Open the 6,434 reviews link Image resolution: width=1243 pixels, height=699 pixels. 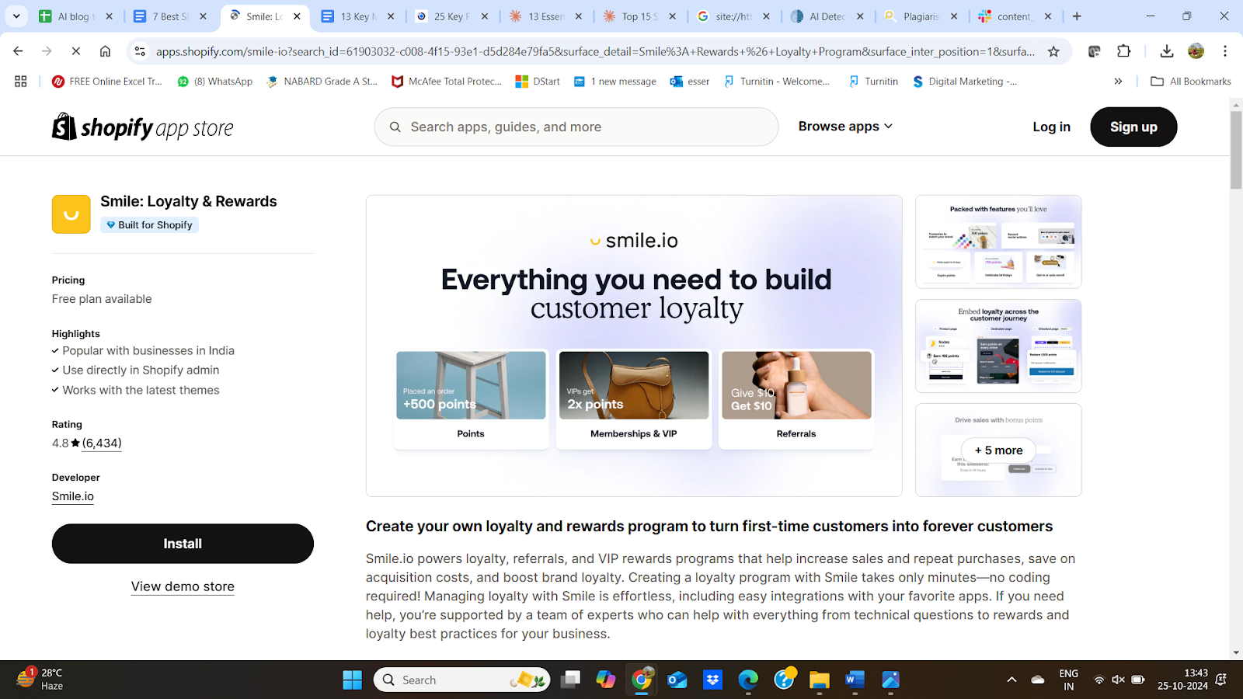[102, 443]
